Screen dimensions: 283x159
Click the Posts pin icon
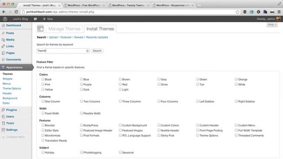(3, 33)
